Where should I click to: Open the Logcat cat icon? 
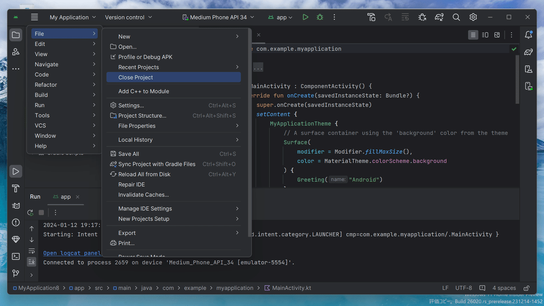(16, 205)
